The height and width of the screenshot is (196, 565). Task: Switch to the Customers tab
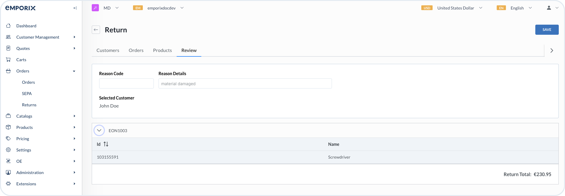click(108, 50)
